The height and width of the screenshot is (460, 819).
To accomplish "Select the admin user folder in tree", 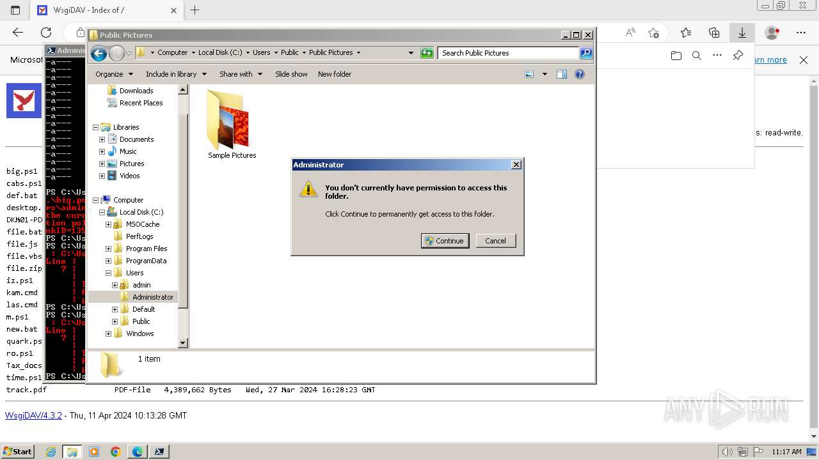I will [141, 285].
